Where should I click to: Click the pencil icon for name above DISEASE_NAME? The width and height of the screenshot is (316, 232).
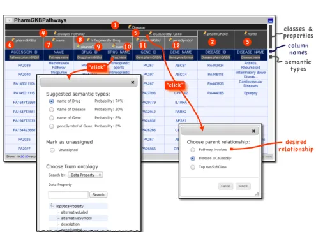click(246, 33)
